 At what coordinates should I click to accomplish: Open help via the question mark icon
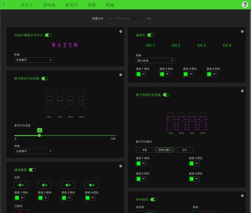(x=245, y=5)
